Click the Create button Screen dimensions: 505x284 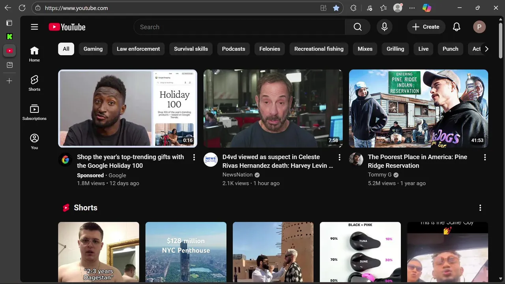(426, 27)
